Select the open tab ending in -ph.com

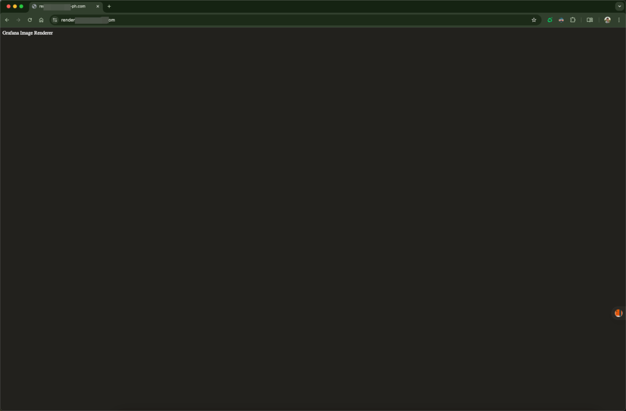coord(64,6)
